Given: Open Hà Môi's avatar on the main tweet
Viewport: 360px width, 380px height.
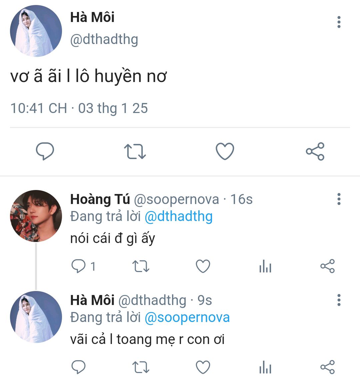Looking at the screenshot, I should 36,31.
